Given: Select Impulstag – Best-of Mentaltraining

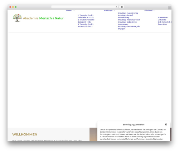Looking at the screenshot, I should point(125,17).
